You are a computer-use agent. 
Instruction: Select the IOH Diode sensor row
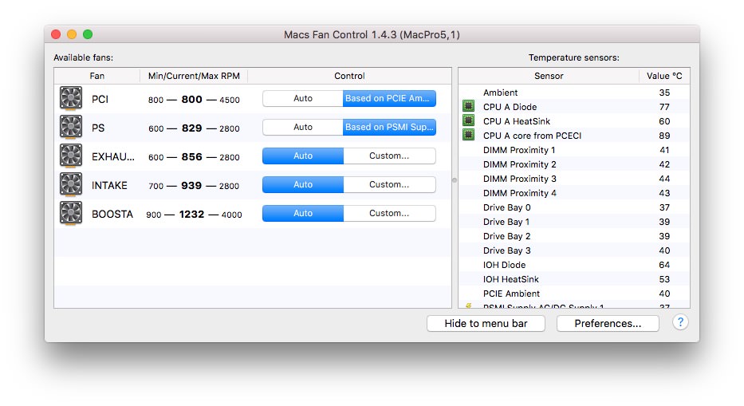pos(574,265)
